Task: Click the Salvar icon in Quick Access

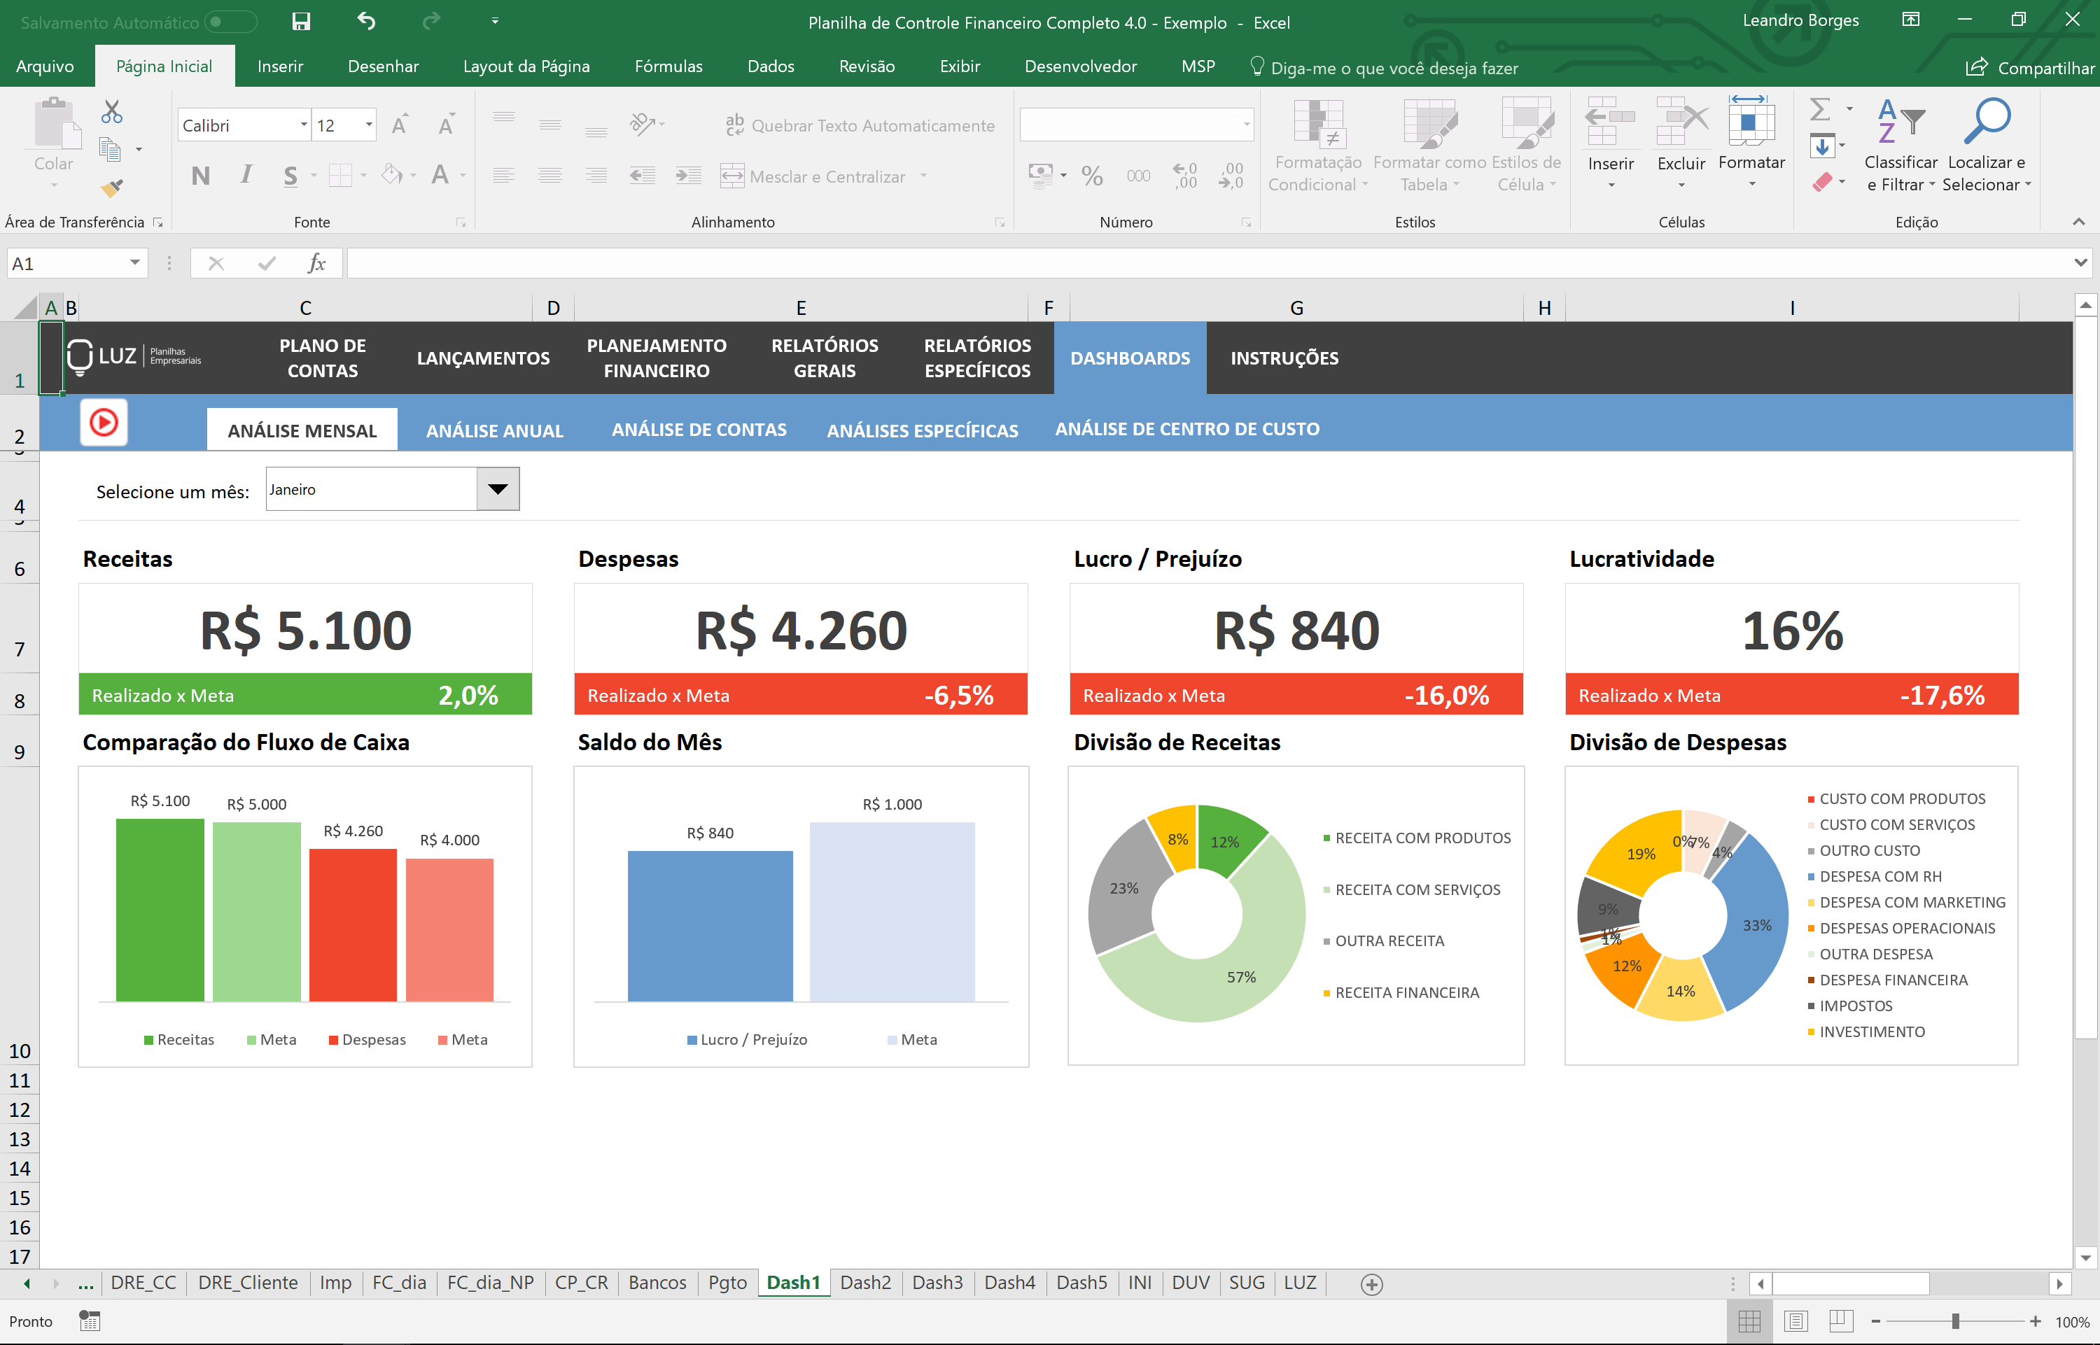Action: (300, 22)
